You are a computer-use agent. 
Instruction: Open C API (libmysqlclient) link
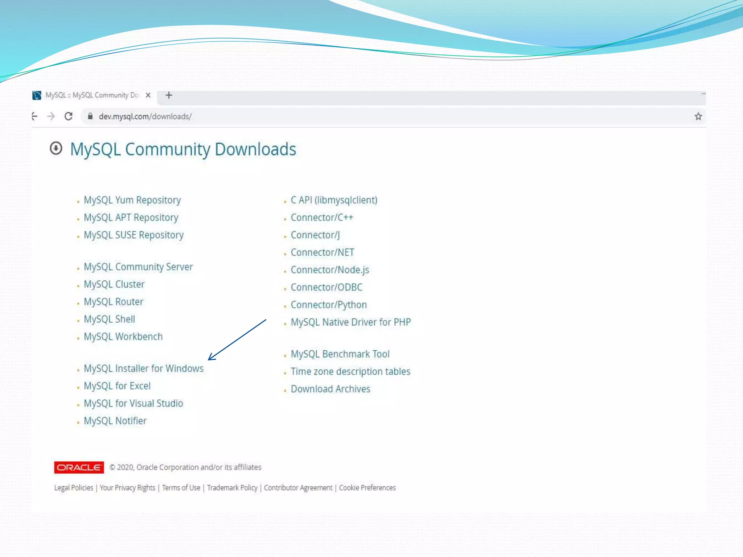coord(334,200)
